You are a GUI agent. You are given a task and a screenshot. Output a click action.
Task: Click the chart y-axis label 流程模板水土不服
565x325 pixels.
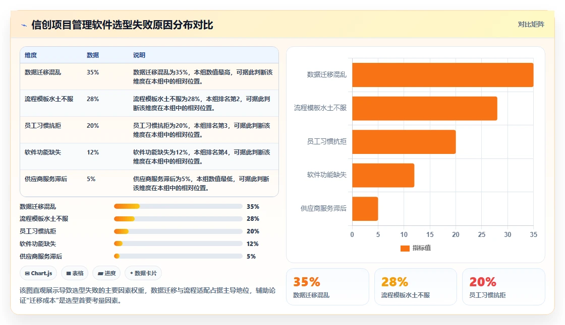tap(320, 108)
